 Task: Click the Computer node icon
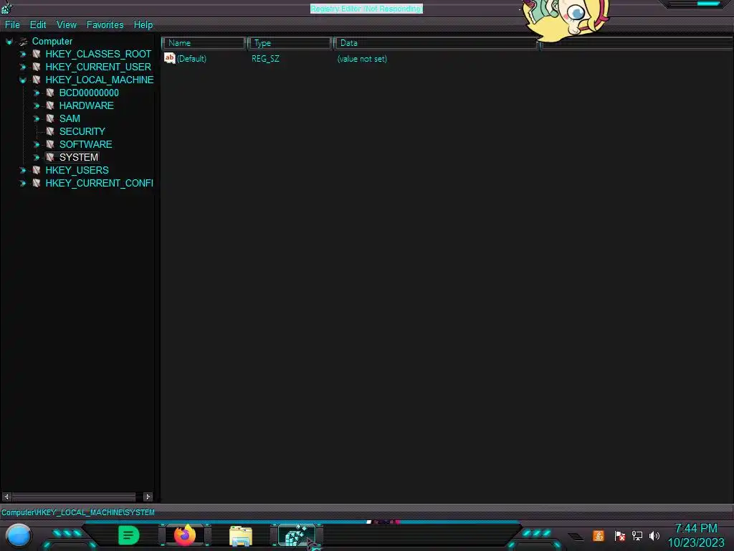[24, 42]
